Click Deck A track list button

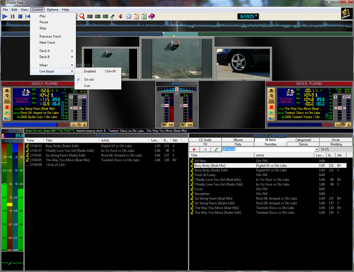pyautogui.click(x=7, y=101)
